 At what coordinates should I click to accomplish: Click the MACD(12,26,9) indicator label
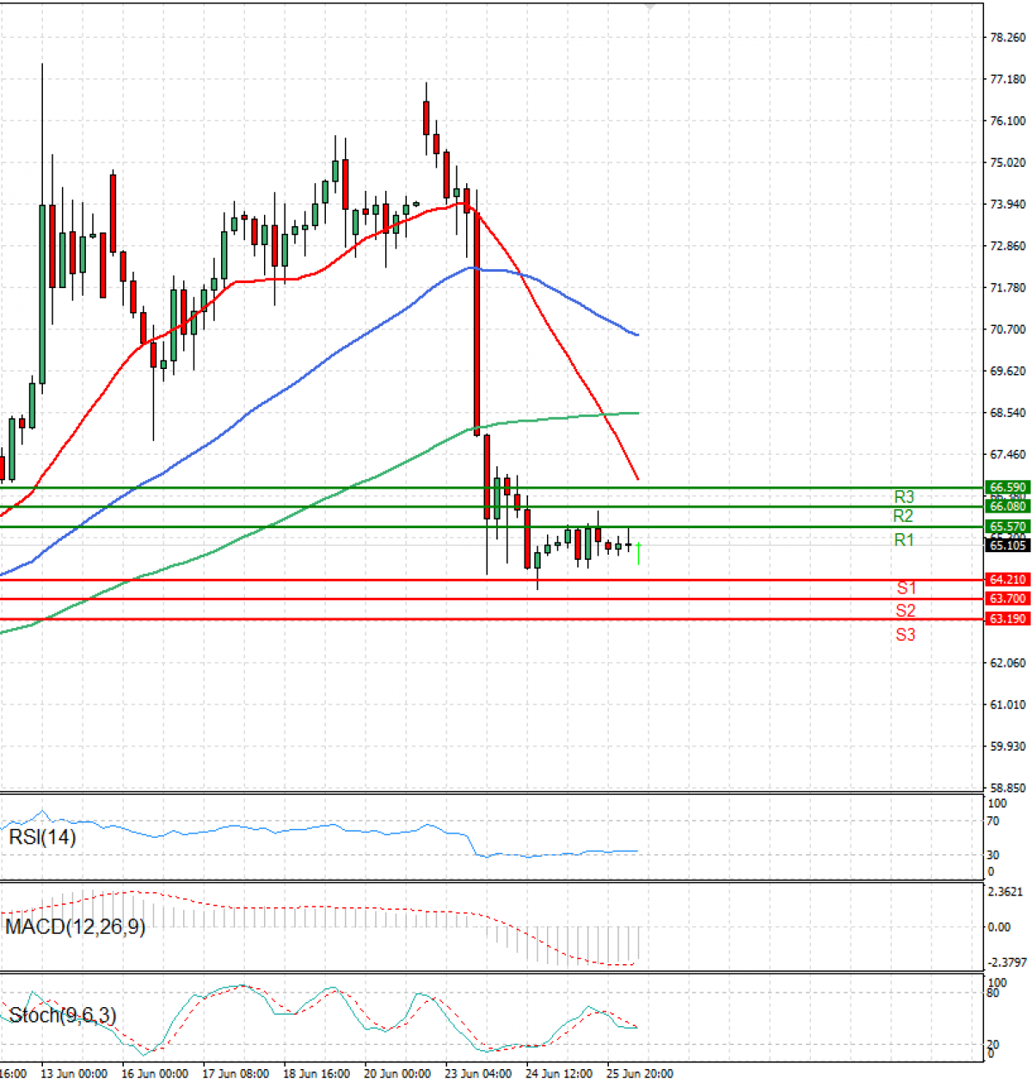[x=75, y=928]
